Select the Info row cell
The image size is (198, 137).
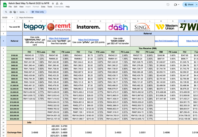(x=29, y=123)
